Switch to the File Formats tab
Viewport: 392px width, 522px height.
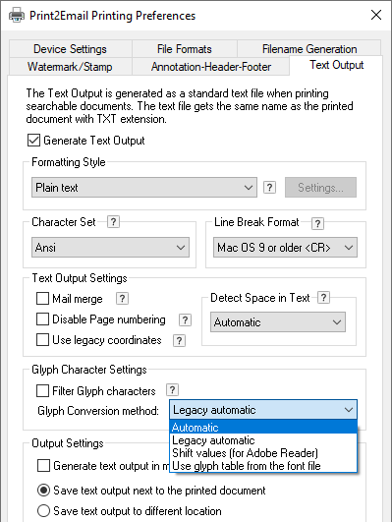(185, 49)
